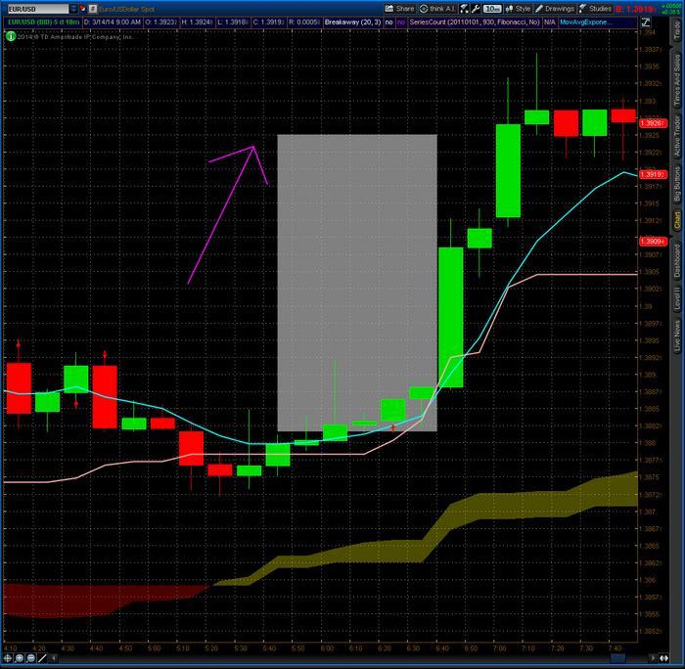Screen dimensions: 685x669
Task: Open the Studies menu
Action: 595,9
